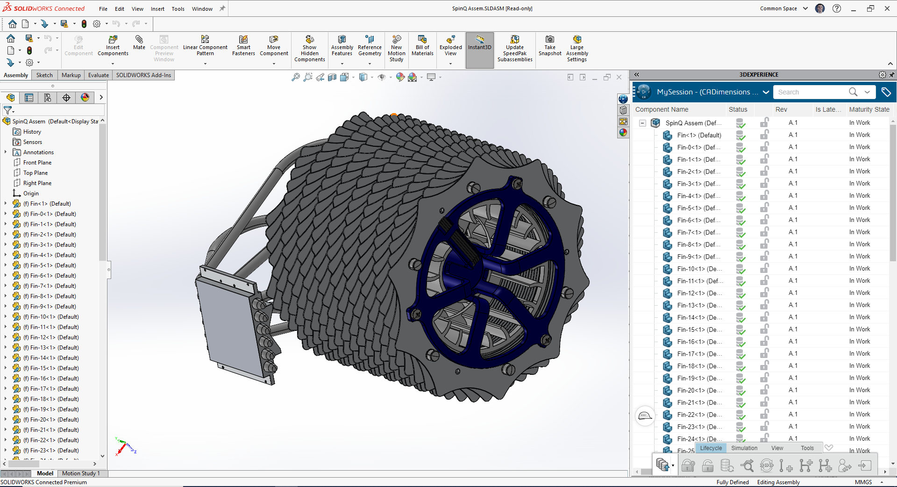This screenshot has height=487, width=897.
Task: Open the Exploded View tool
Action: 450,40
